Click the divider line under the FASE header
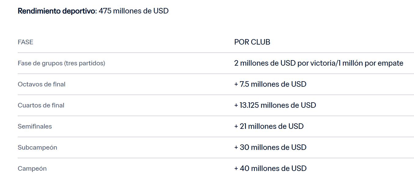This screenshot has width=414, height=178. pyautogui.click(x=122, y=53)
